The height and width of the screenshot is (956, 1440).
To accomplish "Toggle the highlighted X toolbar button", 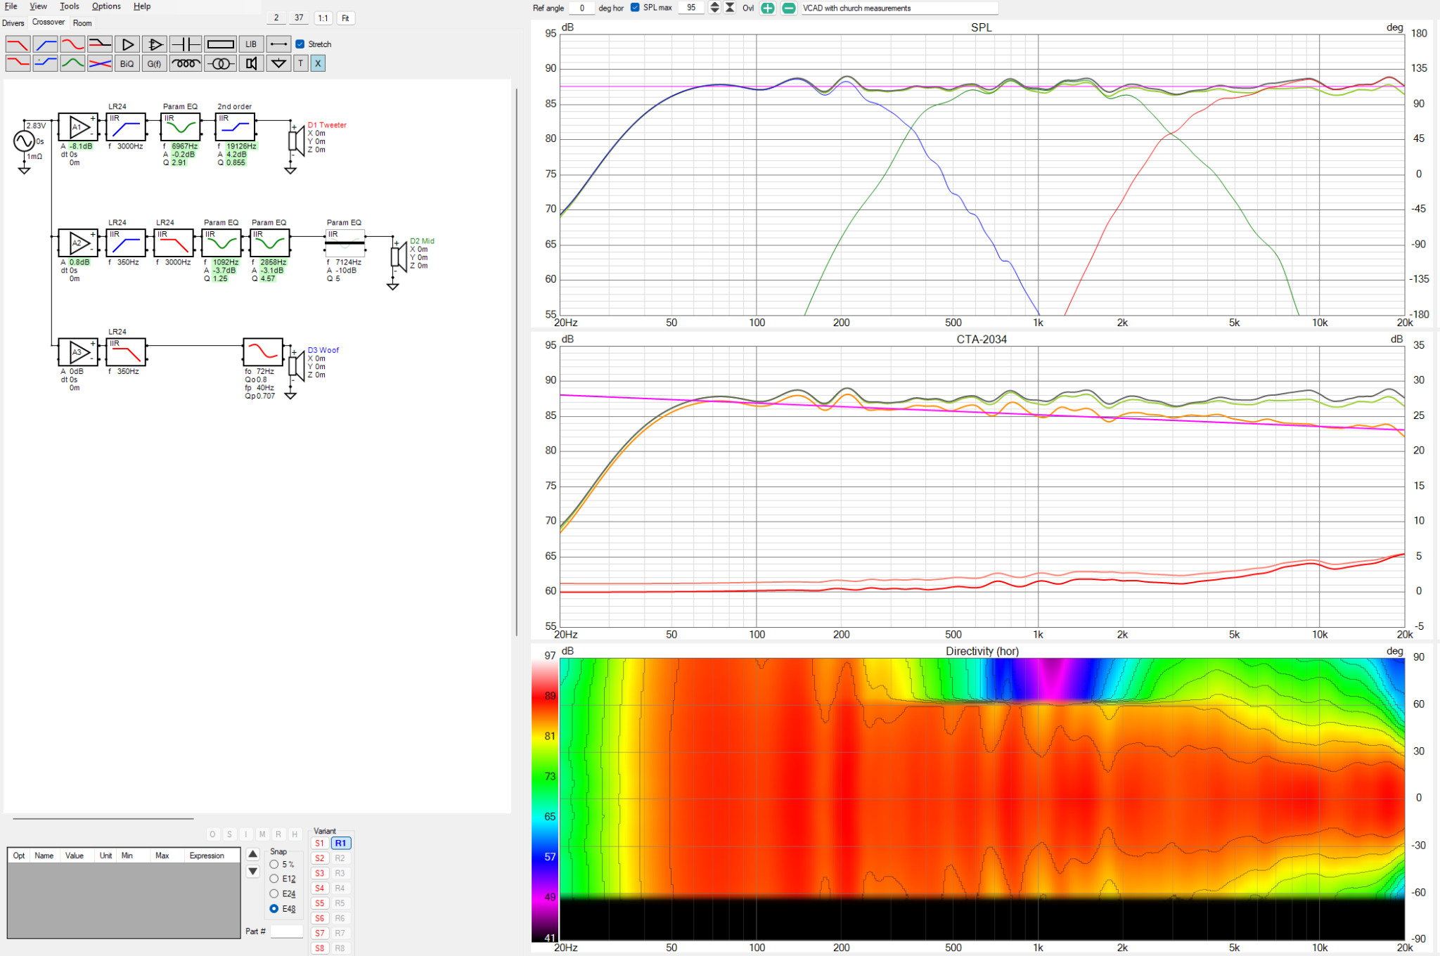I will coord(318,63).
